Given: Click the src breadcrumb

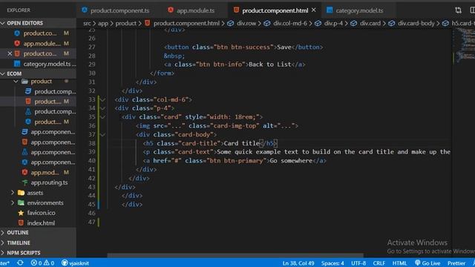Looking at the screenshot, I should coord(87,23).
